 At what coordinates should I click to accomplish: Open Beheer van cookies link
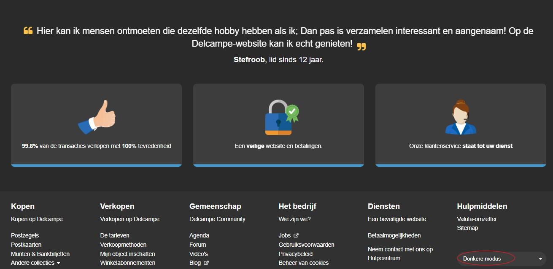[304, 263]
